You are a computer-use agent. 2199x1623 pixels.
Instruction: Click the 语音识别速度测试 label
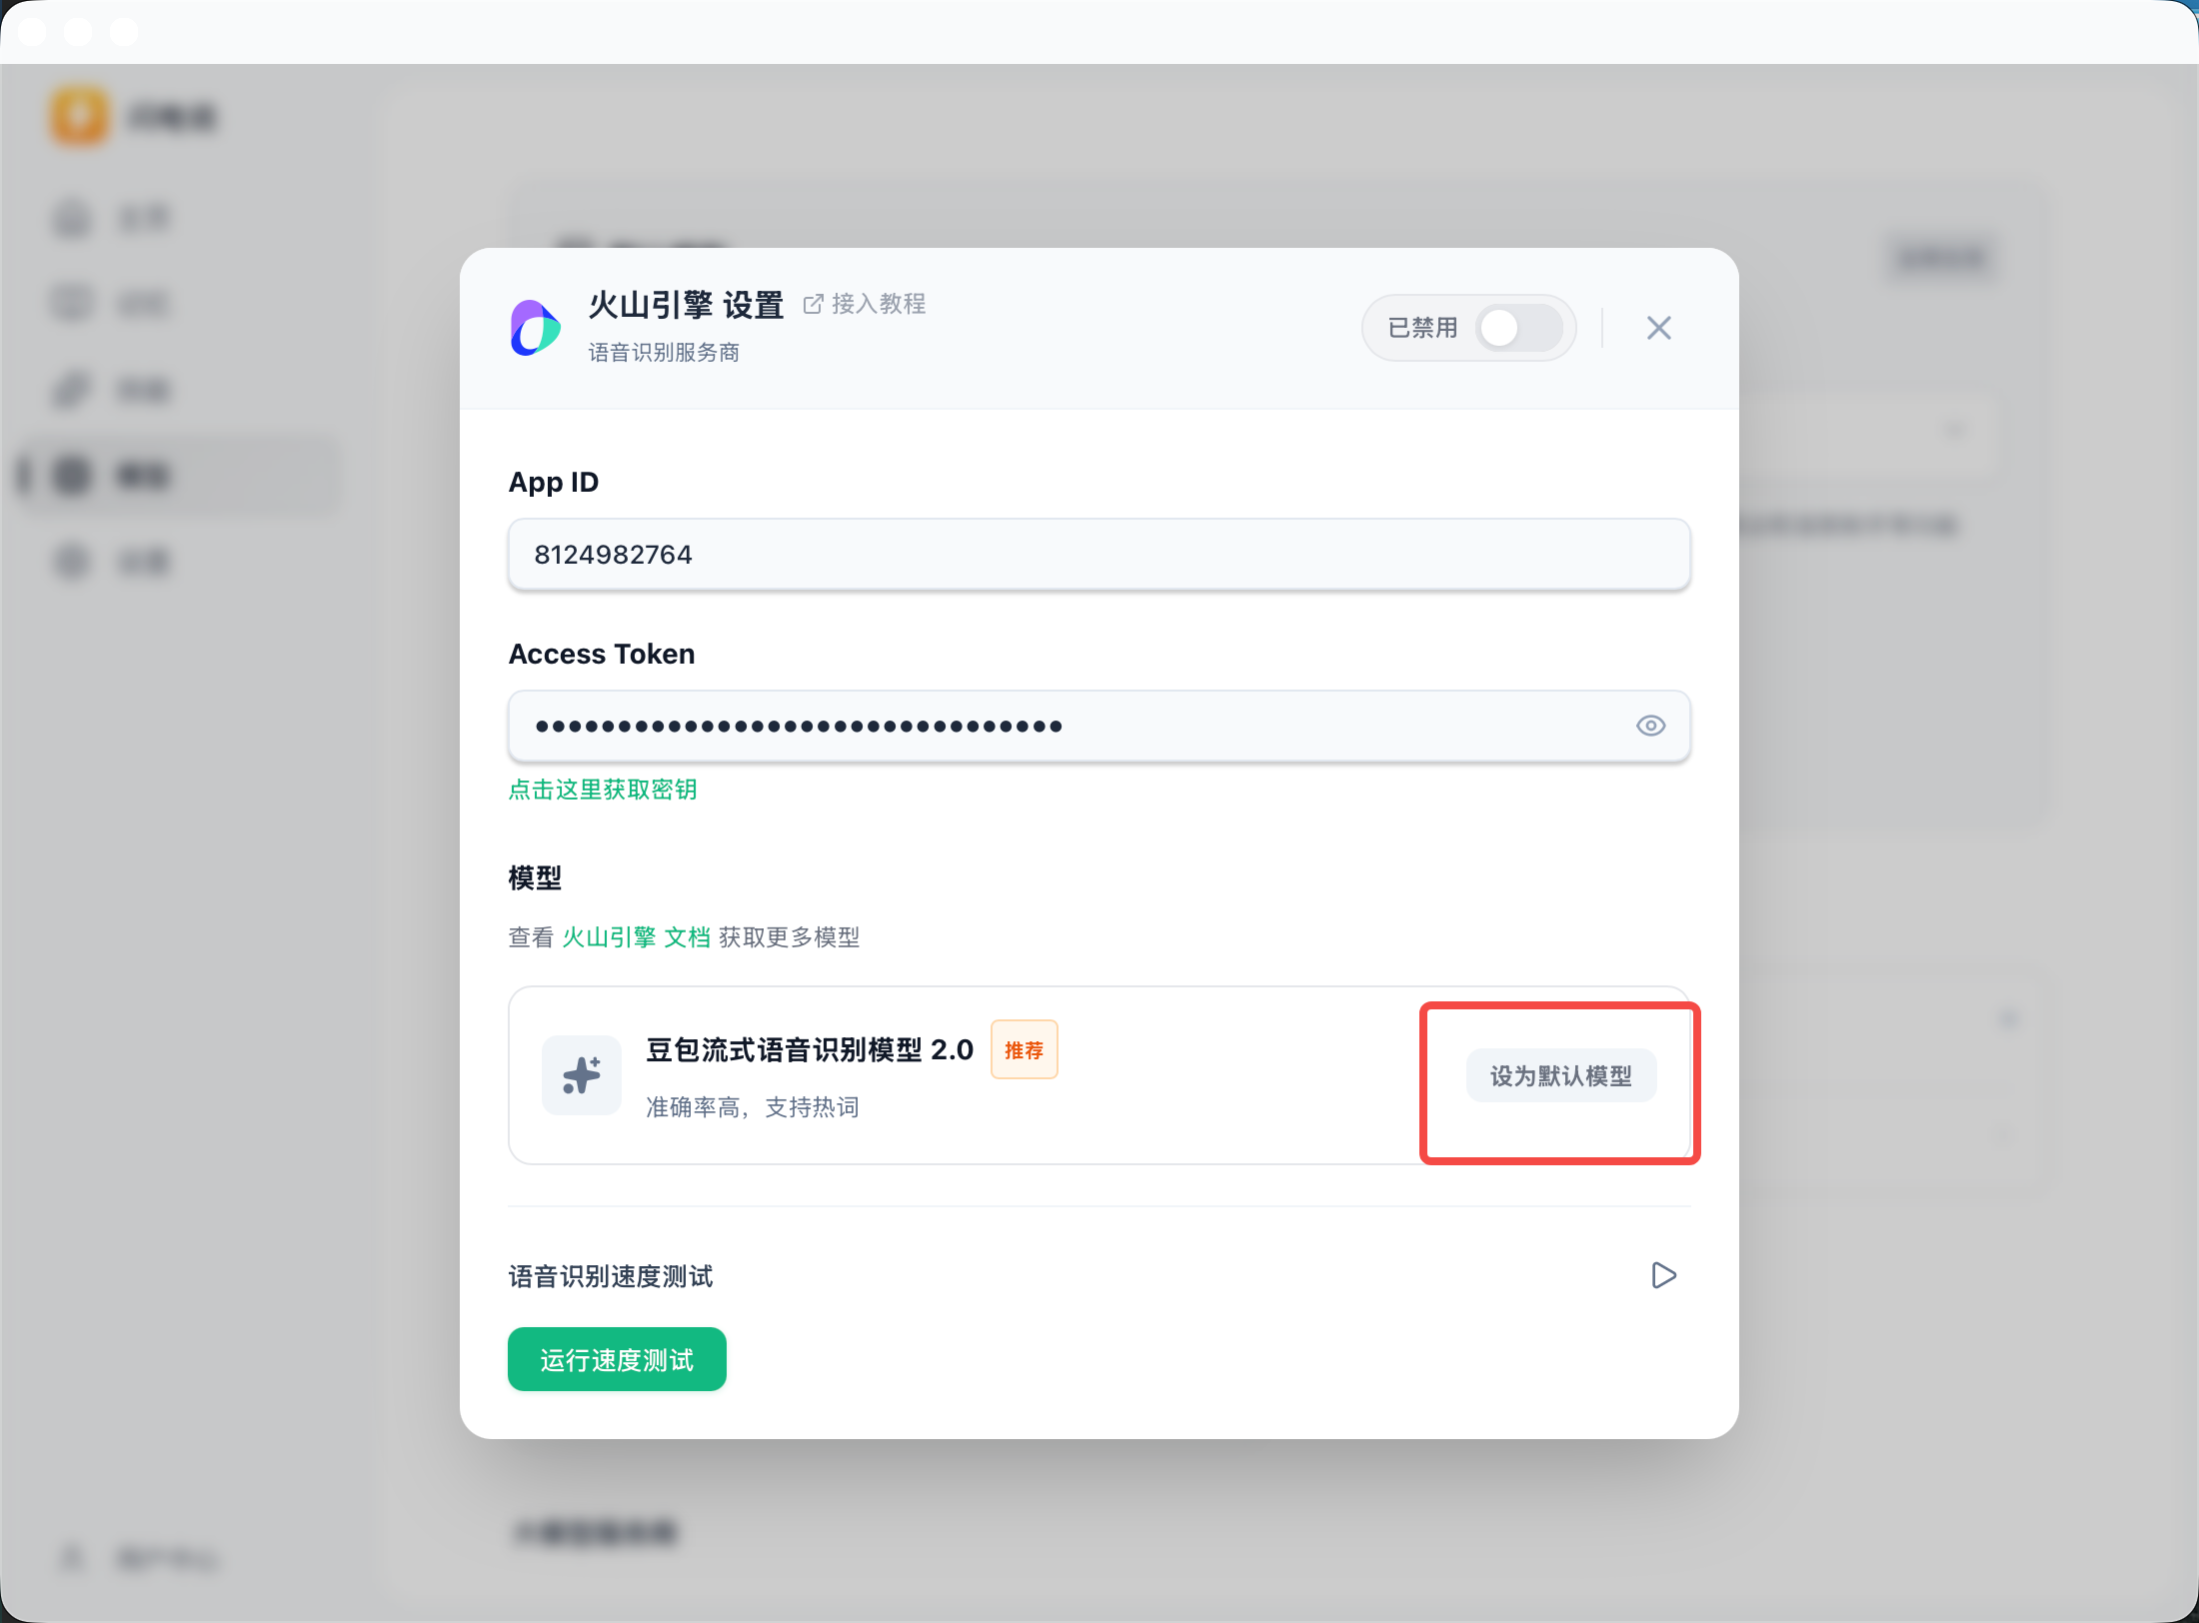[x=611, y=1277]
